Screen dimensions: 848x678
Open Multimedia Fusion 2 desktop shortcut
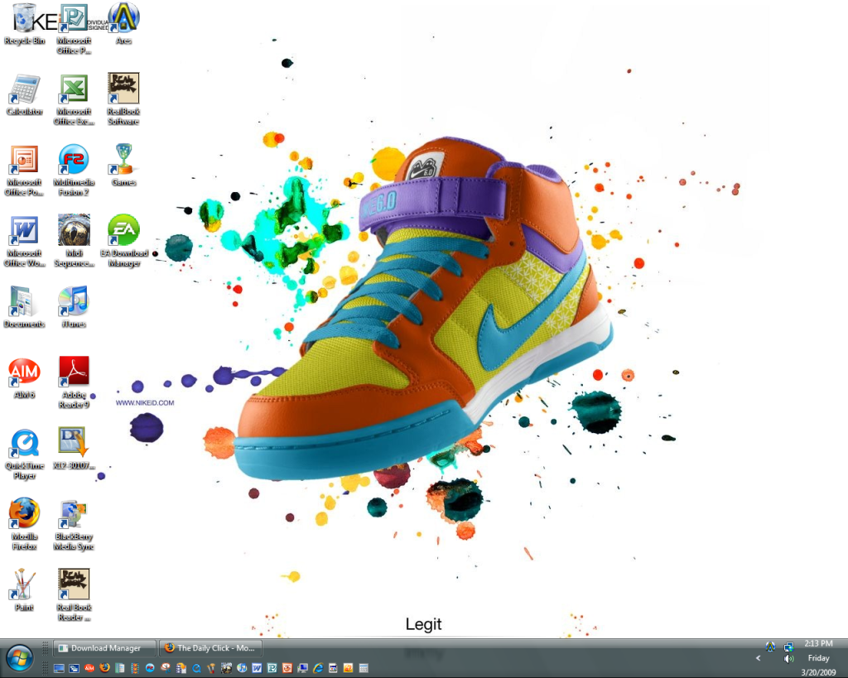pos(74,171)
